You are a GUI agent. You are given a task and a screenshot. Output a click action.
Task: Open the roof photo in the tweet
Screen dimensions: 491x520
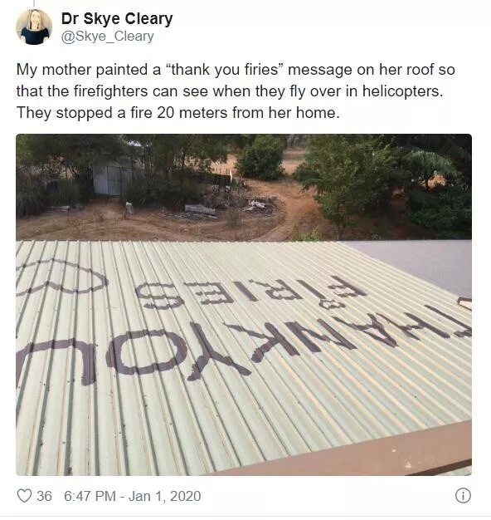coord(244,304)
